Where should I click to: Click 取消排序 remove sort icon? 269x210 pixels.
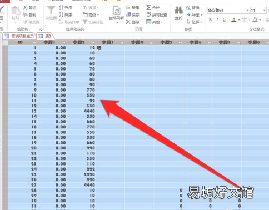click(x=61, y=22)
